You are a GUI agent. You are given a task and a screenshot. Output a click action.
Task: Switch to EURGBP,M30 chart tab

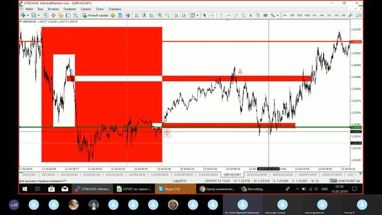click(183, 174)
